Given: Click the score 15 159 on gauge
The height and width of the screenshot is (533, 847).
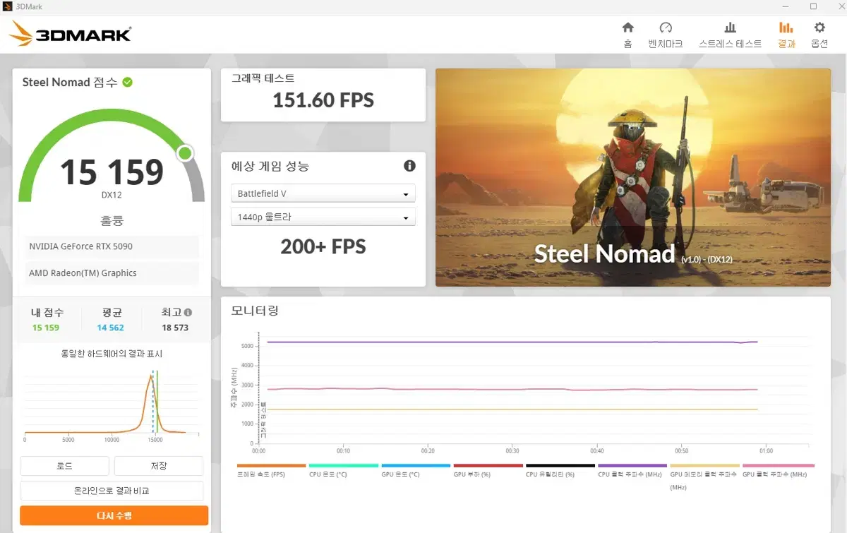Looking at the screenshot, I should click(112, 172).
